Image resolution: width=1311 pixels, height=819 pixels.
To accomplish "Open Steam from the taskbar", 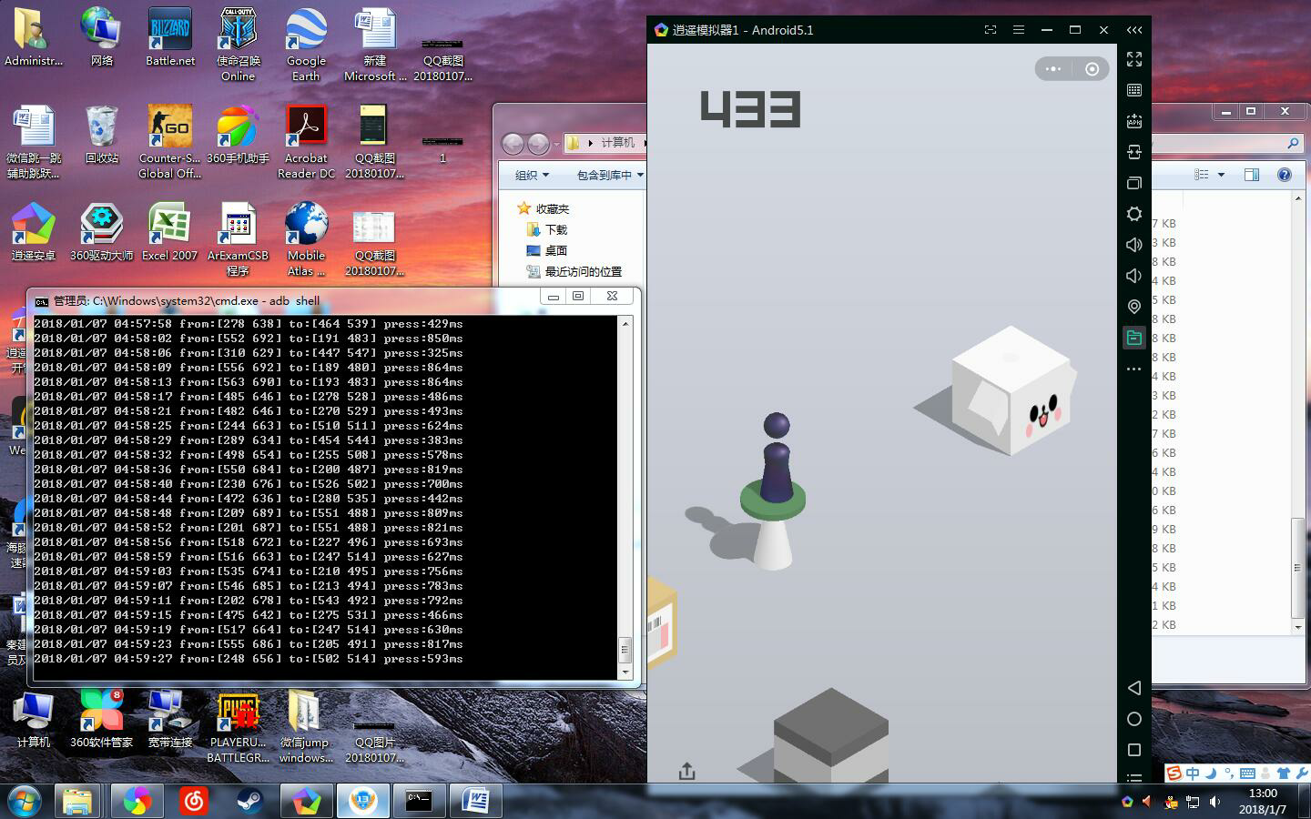I will (x=249, y=801).
